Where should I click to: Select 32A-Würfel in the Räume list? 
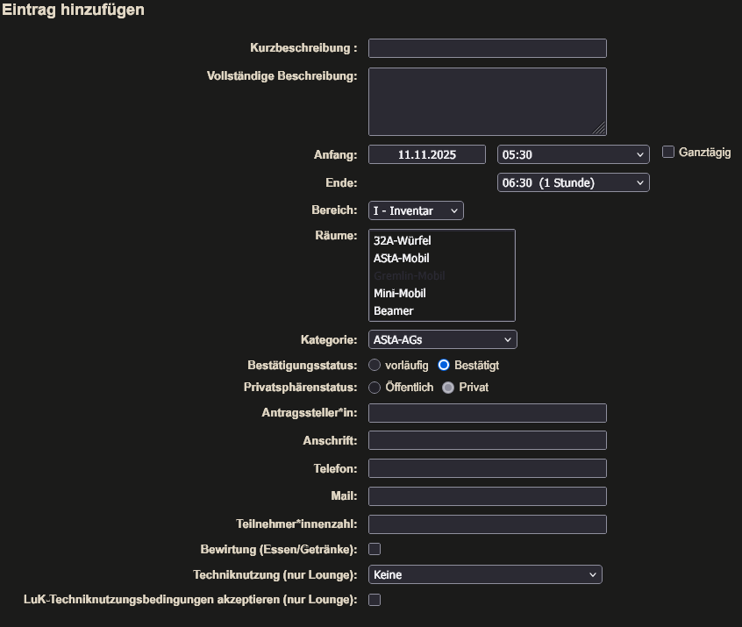(x=403, y=240)
